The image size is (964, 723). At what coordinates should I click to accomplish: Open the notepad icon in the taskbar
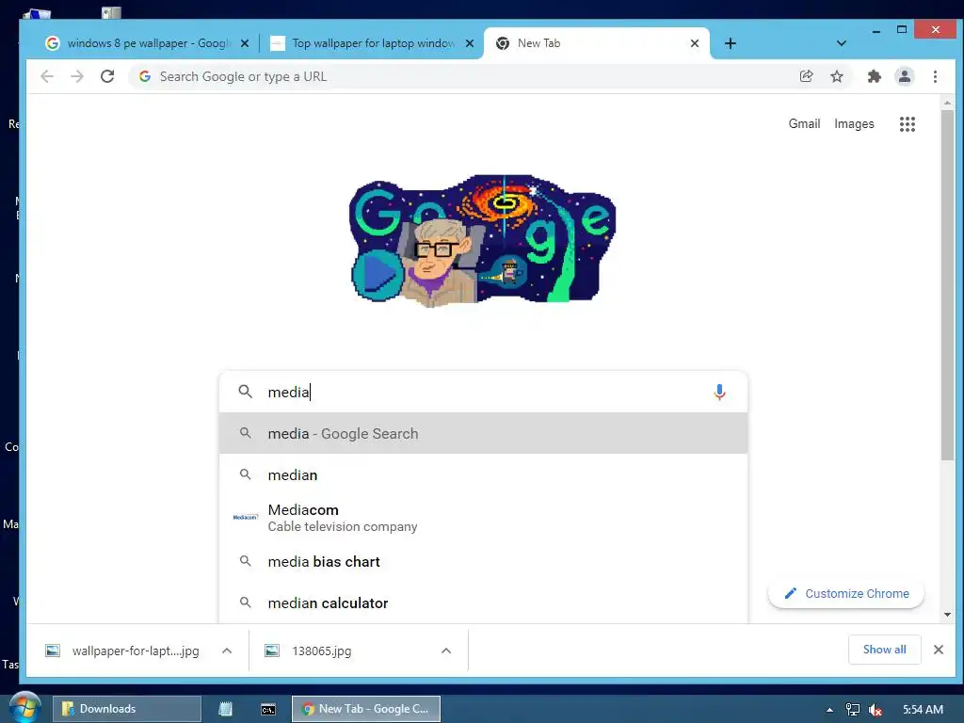tap(226, 709)
